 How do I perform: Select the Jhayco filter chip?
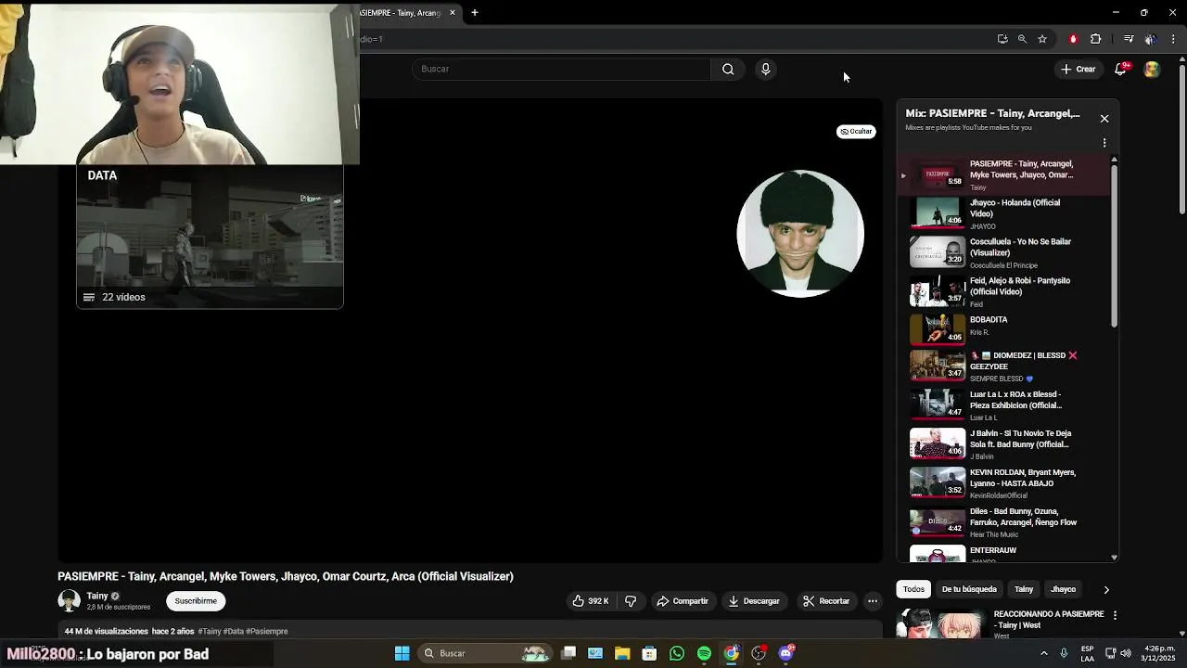(x=1063, y=589)
